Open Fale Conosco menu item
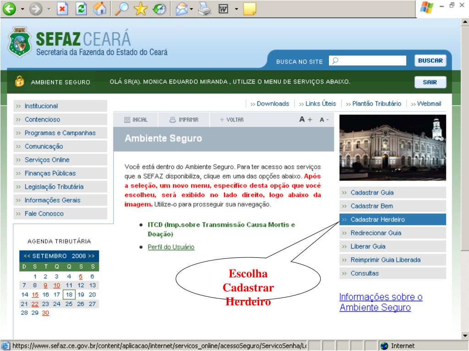Image resolution: width=469 pixels, height=351 pixels. click(60, 213)
